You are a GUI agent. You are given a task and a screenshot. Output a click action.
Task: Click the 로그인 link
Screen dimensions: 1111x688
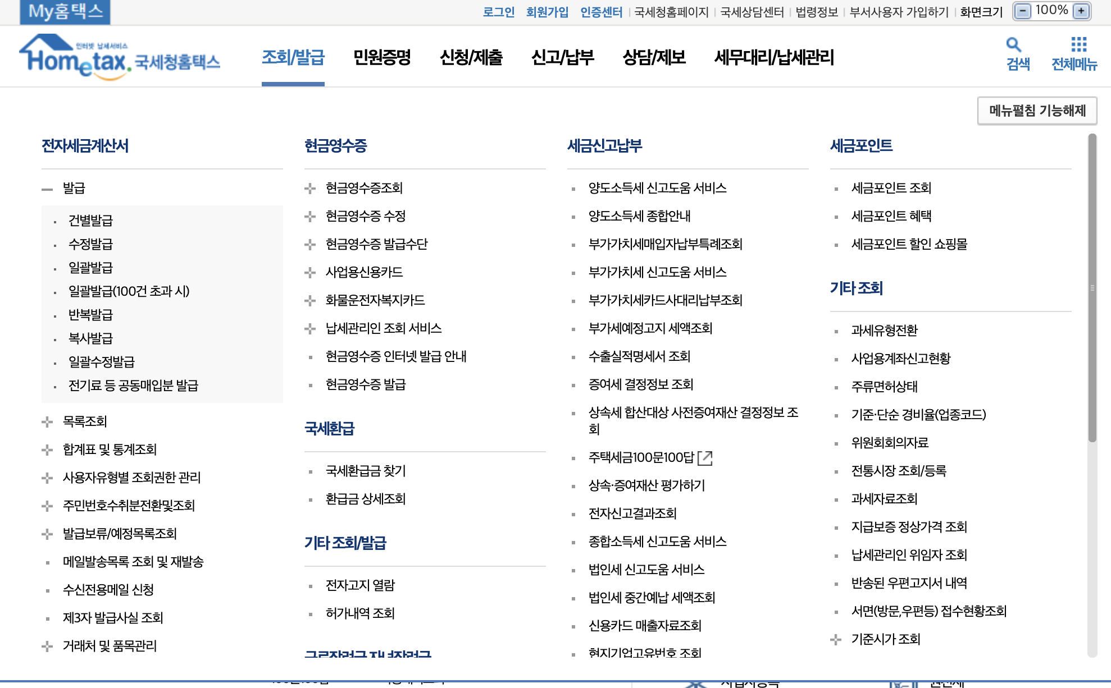(x=498, y=12)
